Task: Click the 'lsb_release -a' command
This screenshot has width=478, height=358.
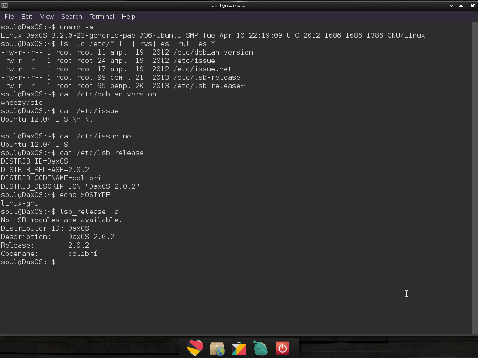Action: click(60, 212)
